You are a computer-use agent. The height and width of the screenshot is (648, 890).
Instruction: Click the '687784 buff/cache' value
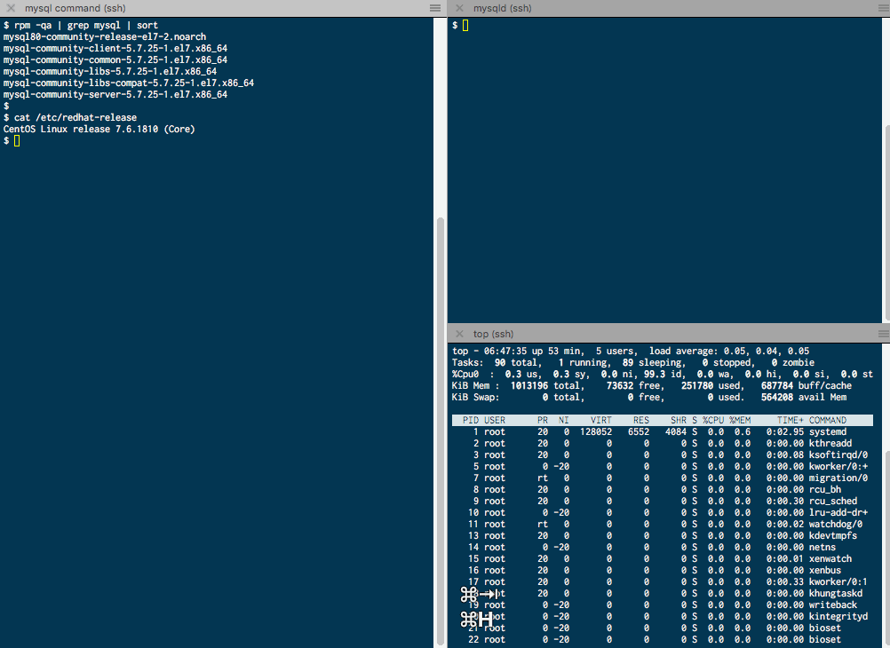click(807, 386)
